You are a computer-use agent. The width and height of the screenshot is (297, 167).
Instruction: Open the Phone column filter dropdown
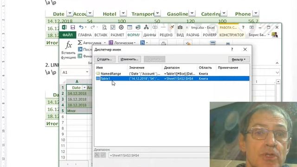(256, 13)
